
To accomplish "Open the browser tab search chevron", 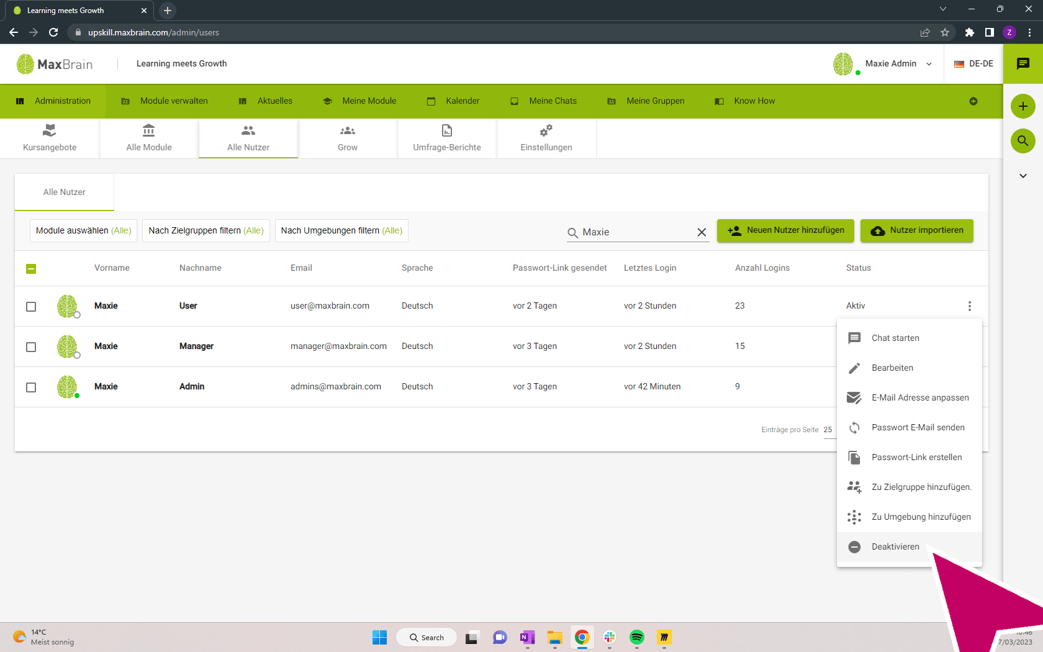I will pos(943,9).
